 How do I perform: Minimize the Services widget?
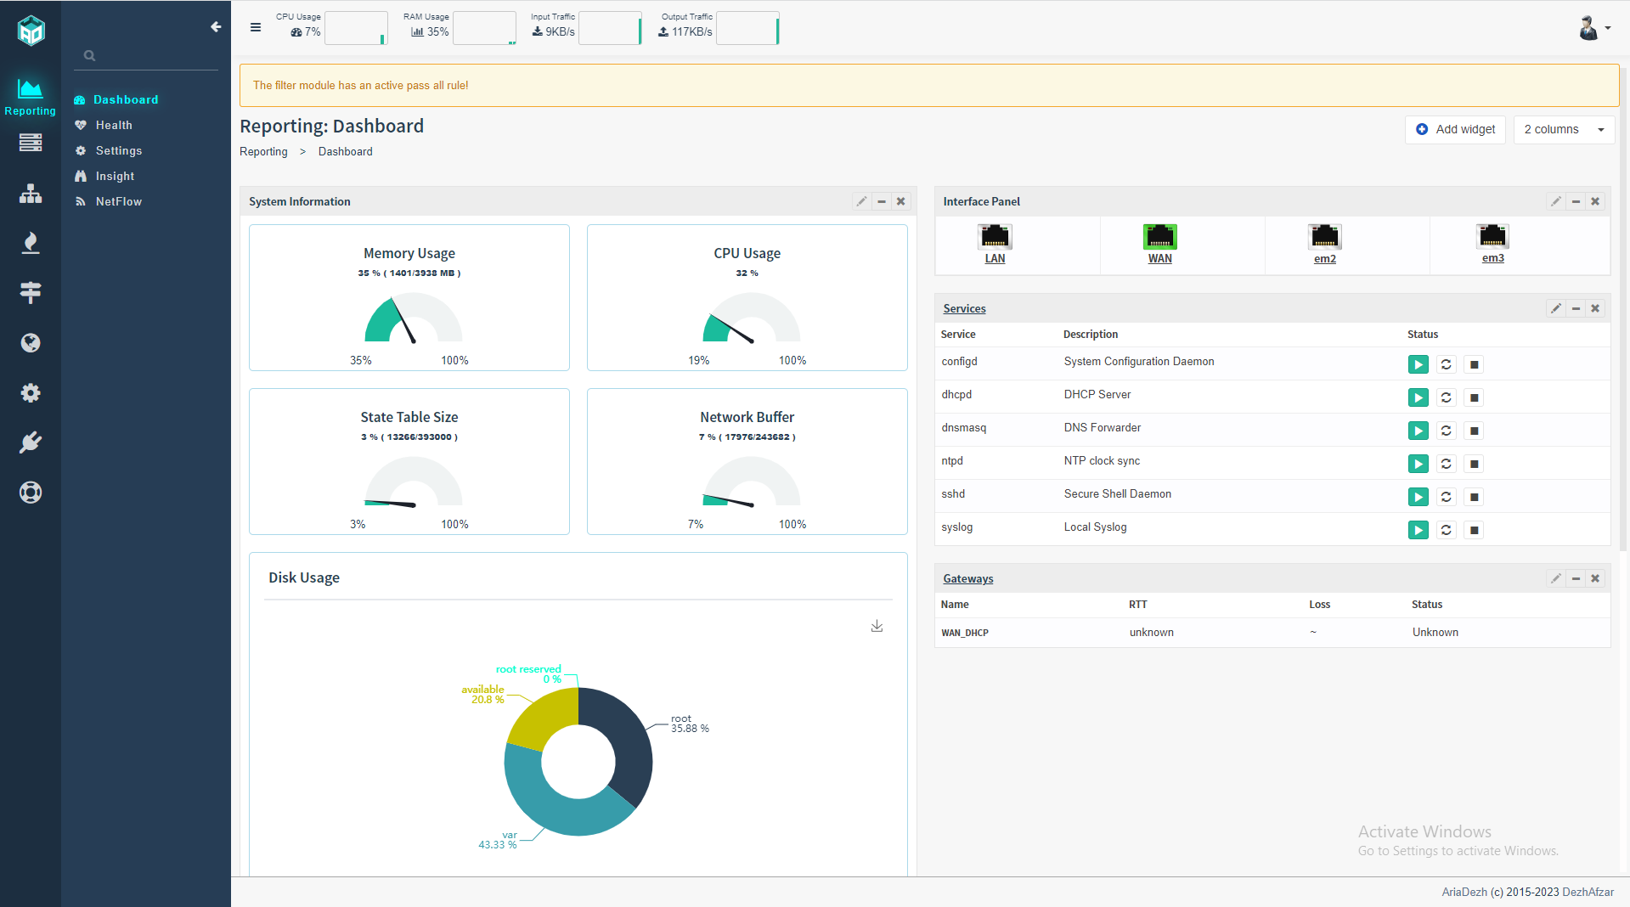pyautogui.click(x=1576, y=308)
